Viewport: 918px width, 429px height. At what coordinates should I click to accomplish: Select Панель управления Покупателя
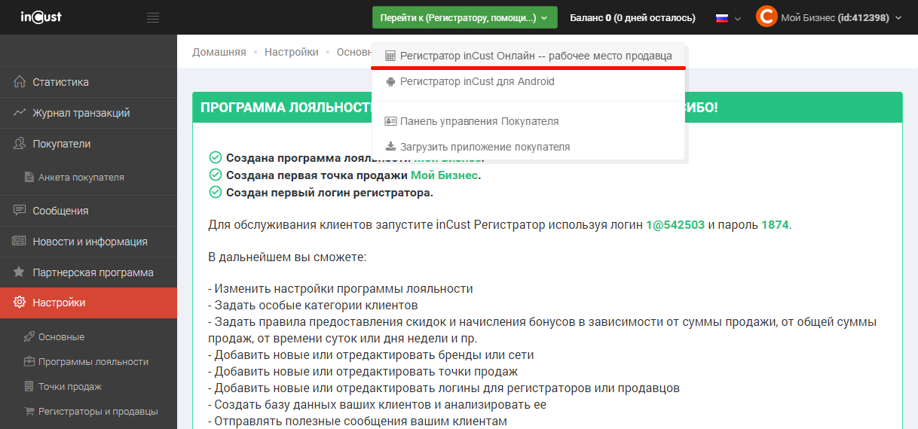(479, 121)
